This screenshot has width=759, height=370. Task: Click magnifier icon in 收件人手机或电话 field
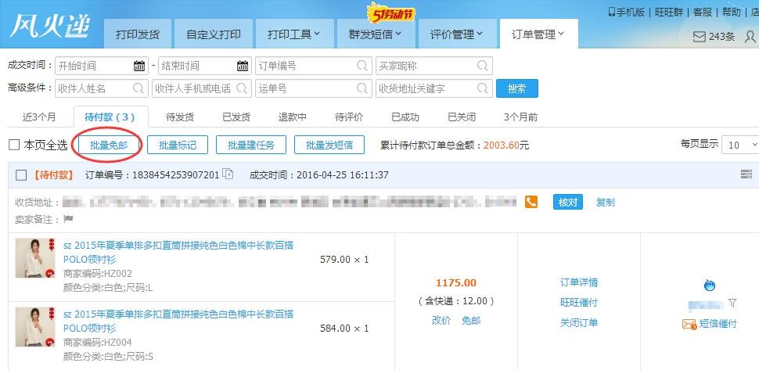point(242,88)
